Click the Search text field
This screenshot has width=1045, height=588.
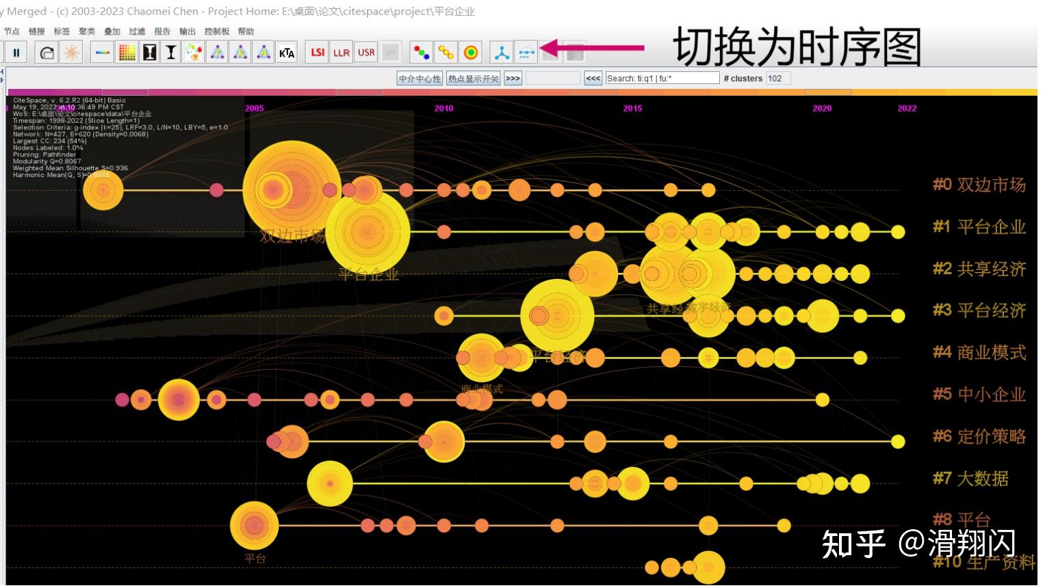662,79
